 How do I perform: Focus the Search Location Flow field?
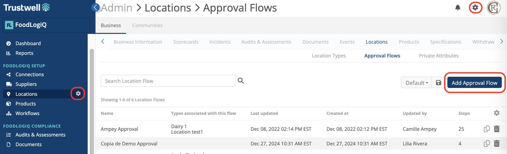[168, 81]
